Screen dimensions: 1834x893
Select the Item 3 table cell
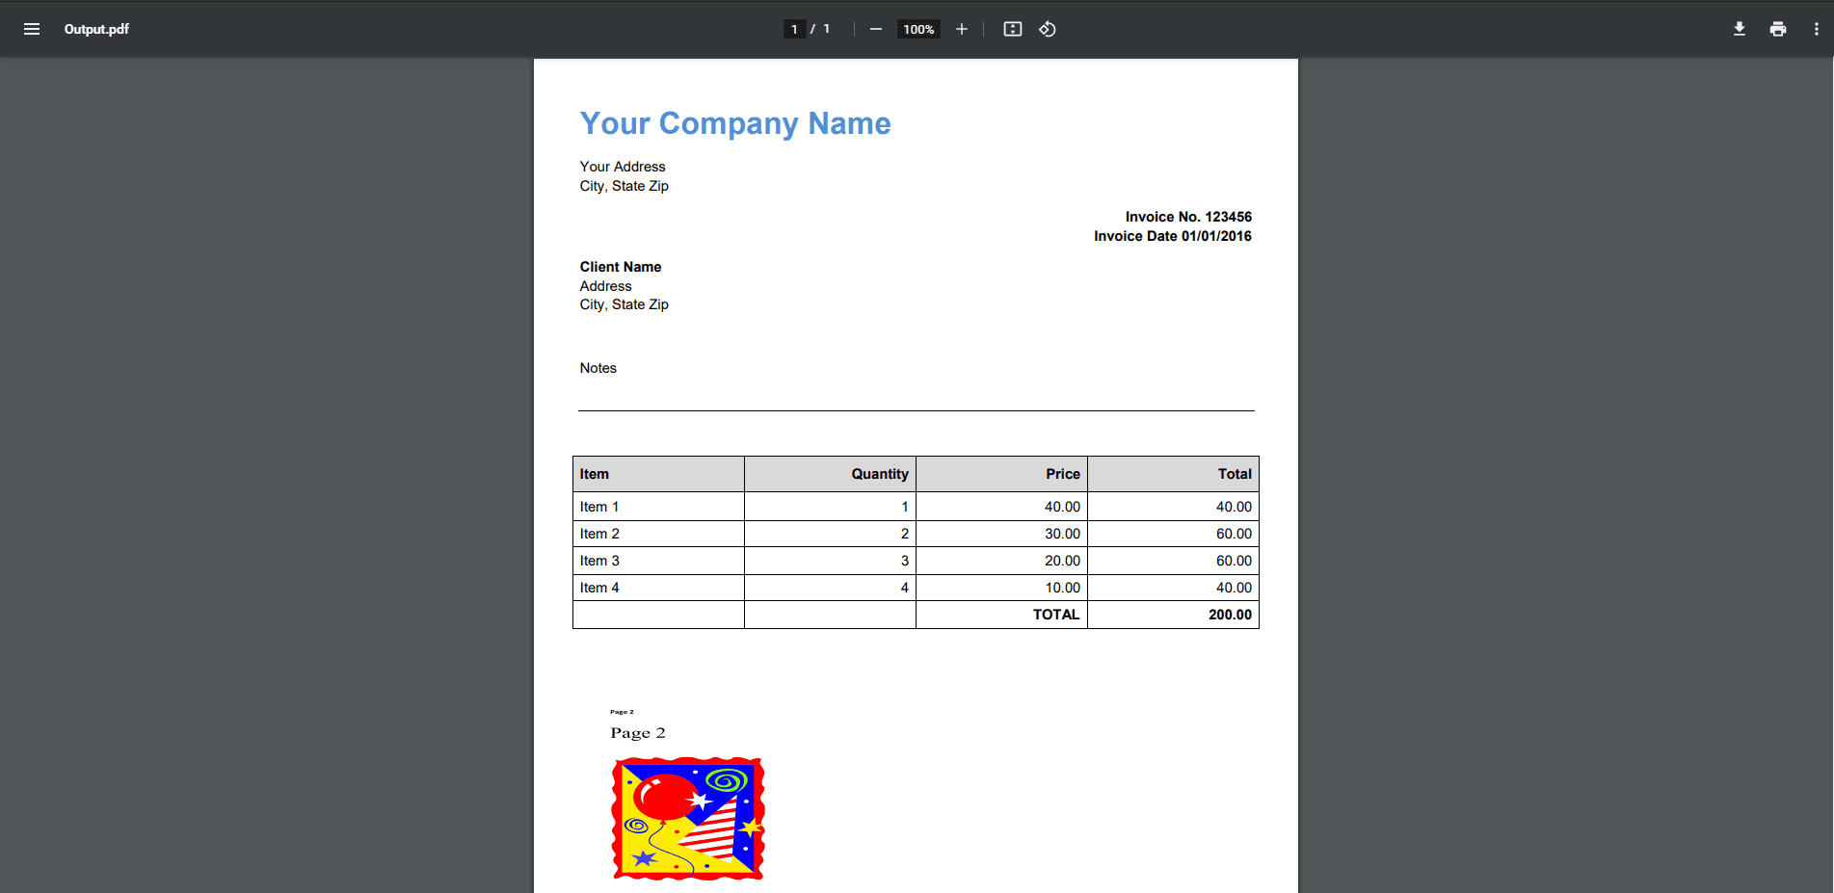(x=598, y=560)
